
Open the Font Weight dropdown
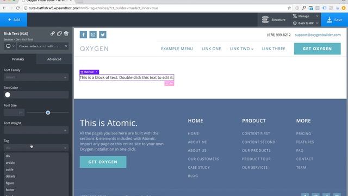click(36, 130)
